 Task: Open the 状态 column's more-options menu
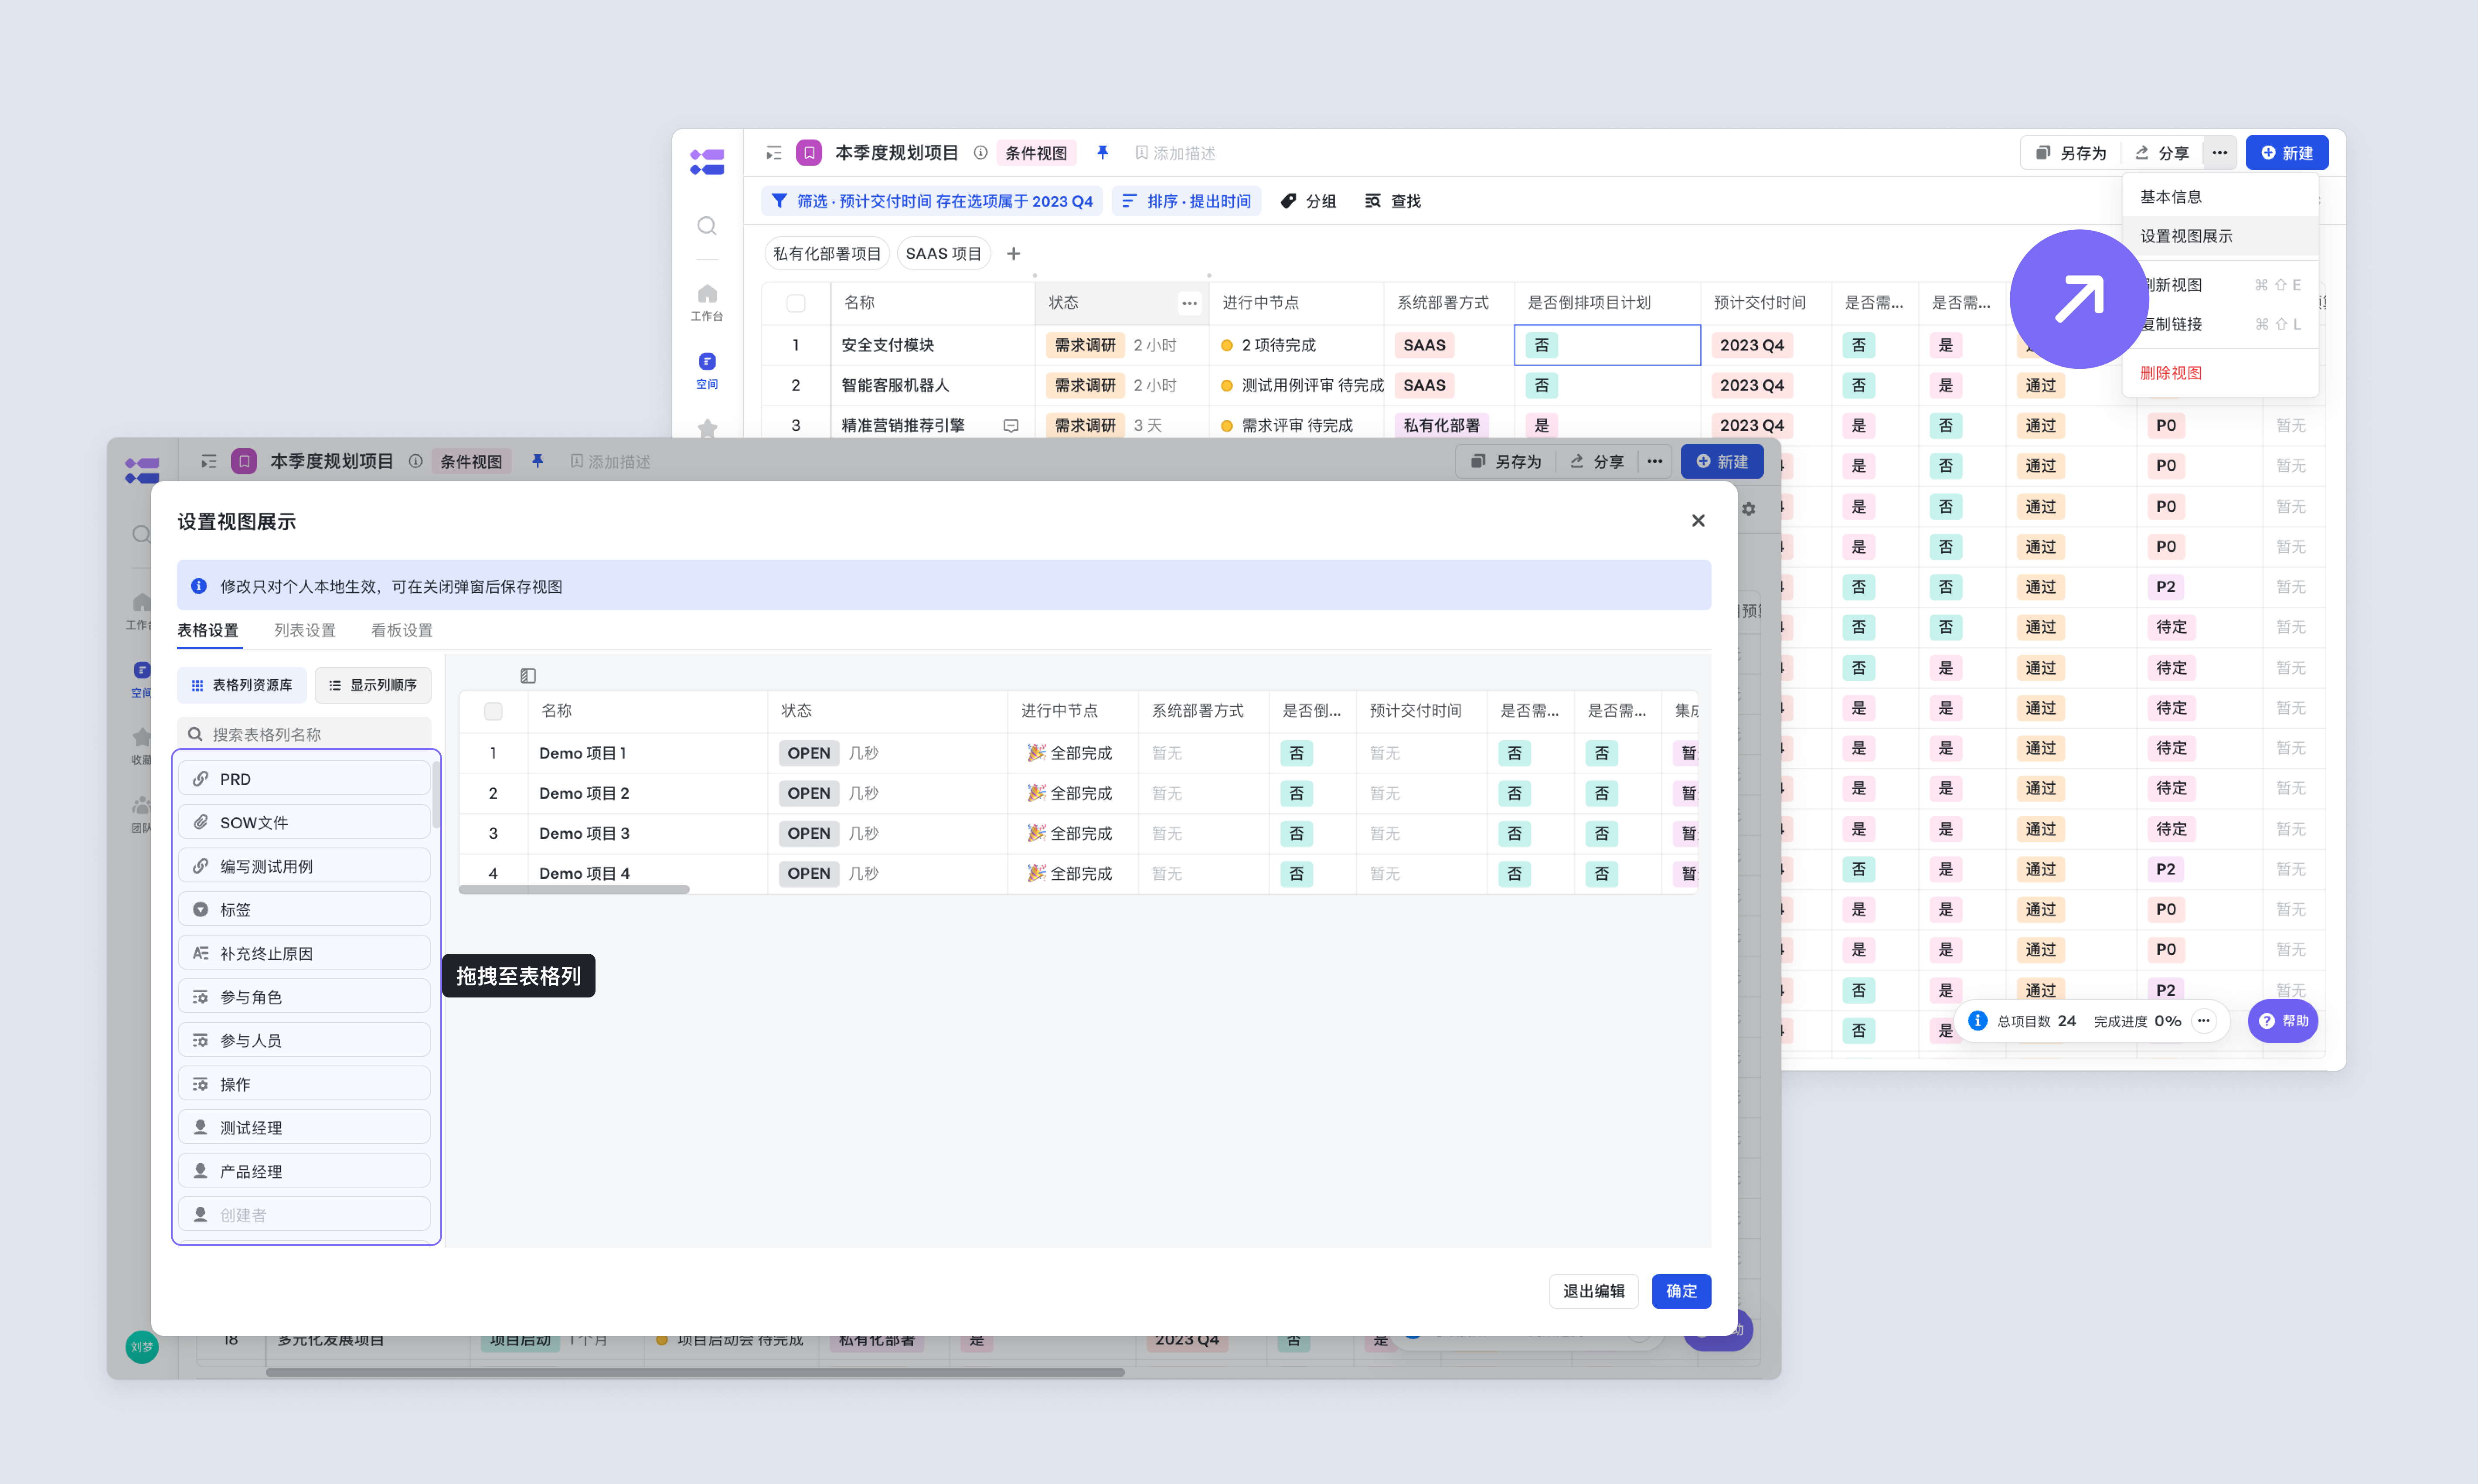(1189, 303)
